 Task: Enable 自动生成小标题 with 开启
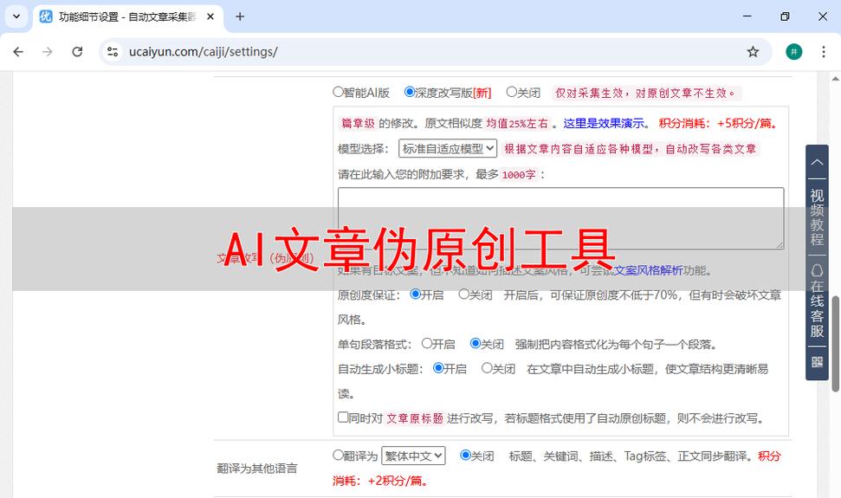tap(438, 368)
